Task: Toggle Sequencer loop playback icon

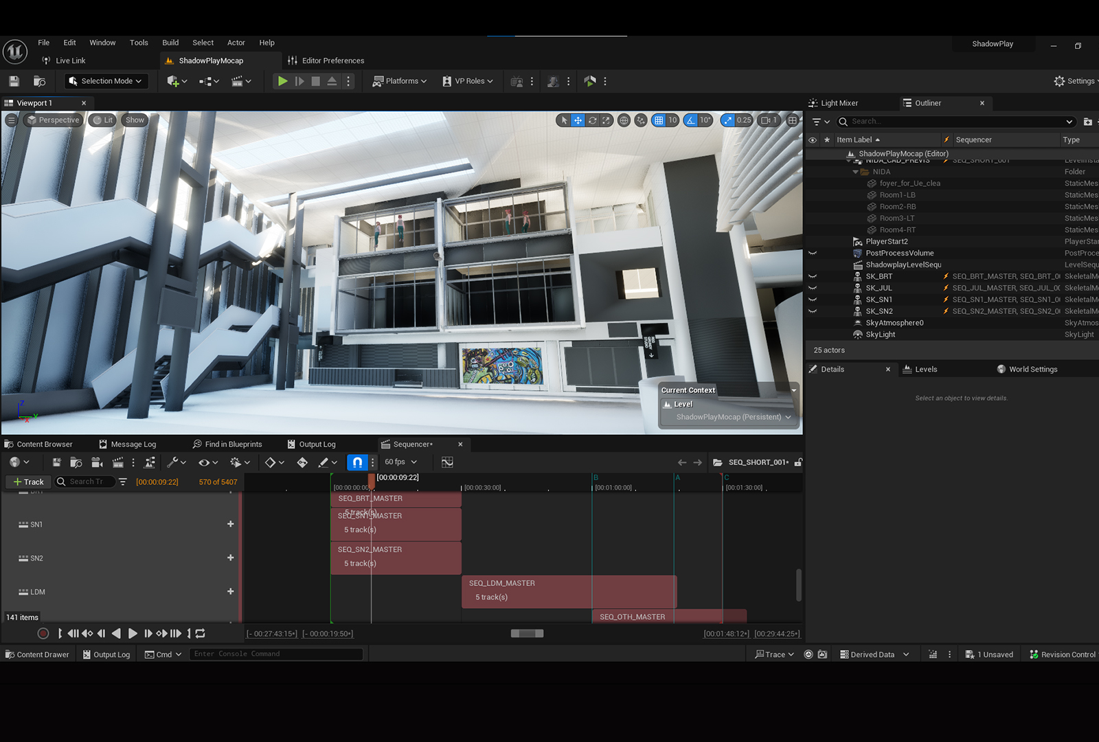Action: pos(201,633)
